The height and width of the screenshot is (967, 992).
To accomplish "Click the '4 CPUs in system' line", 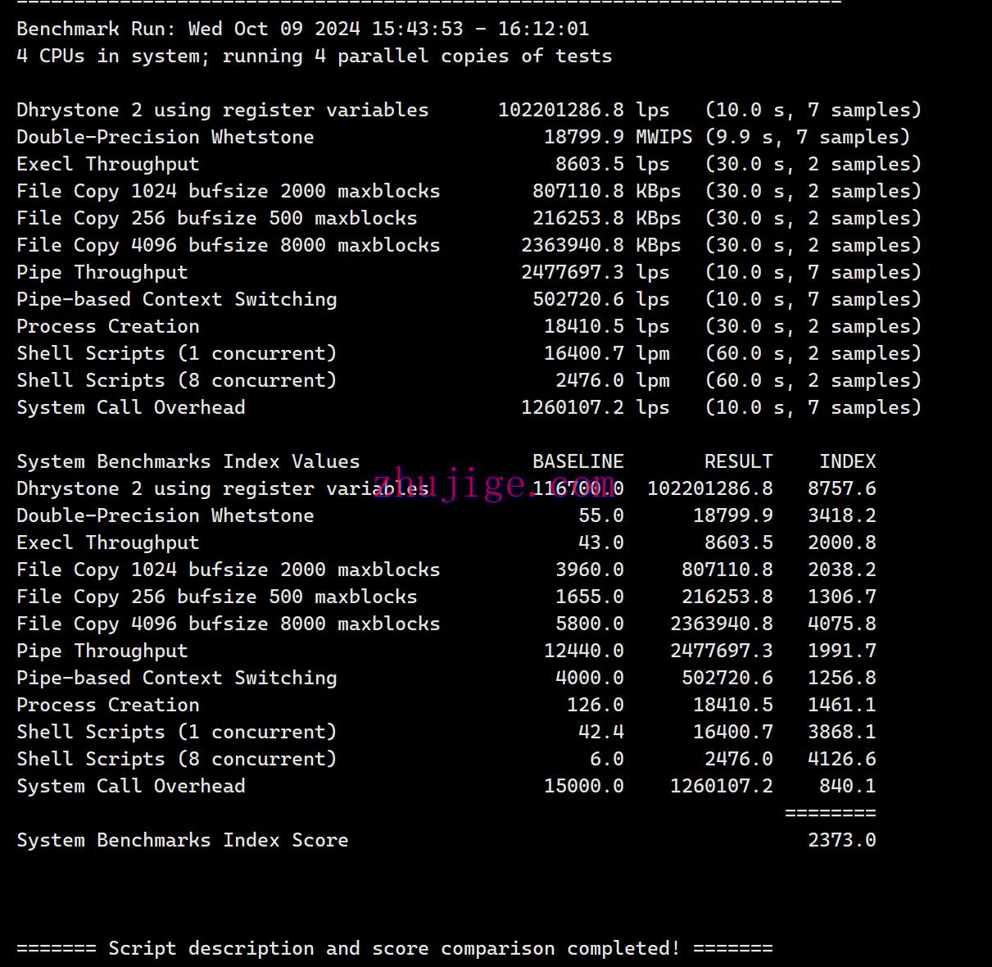I will 314,56.
